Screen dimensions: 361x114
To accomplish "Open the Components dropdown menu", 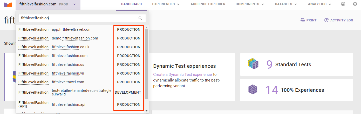I will (250, 4).
